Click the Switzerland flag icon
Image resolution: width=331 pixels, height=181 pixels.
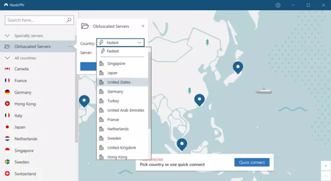7,174
